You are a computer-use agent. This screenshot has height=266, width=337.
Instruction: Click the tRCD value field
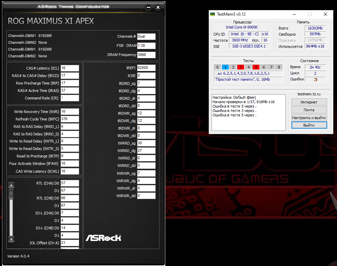pyautogui.click(x=70, y=76)
